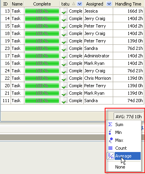Click the progress bar of task 23

(42, 48)
